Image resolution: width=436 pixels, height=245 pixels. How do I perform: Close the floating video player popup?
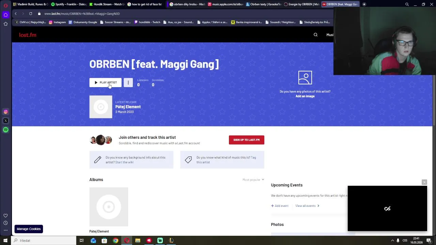coord(424,182)
